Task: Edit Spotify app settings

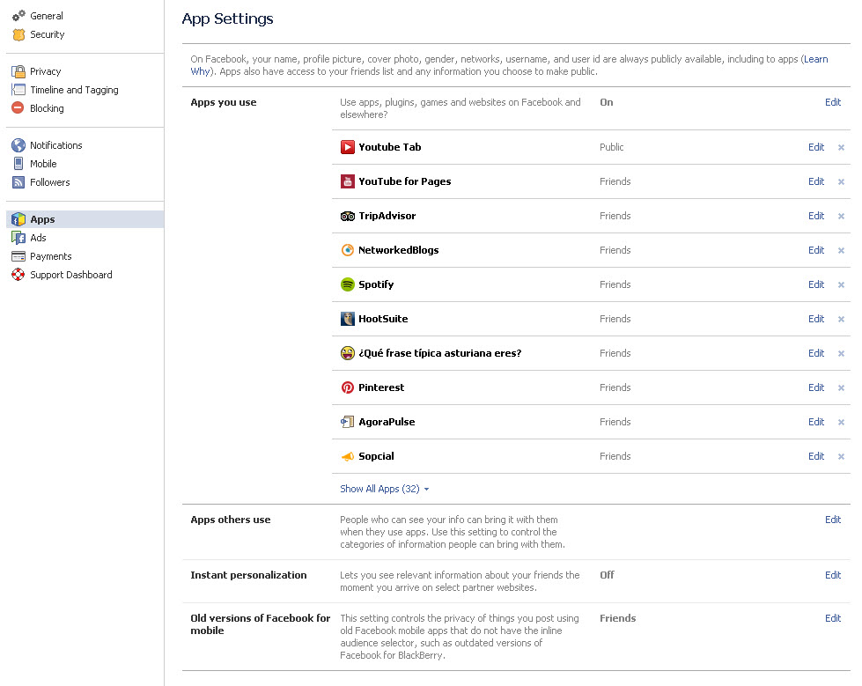Action: [816, 284]
